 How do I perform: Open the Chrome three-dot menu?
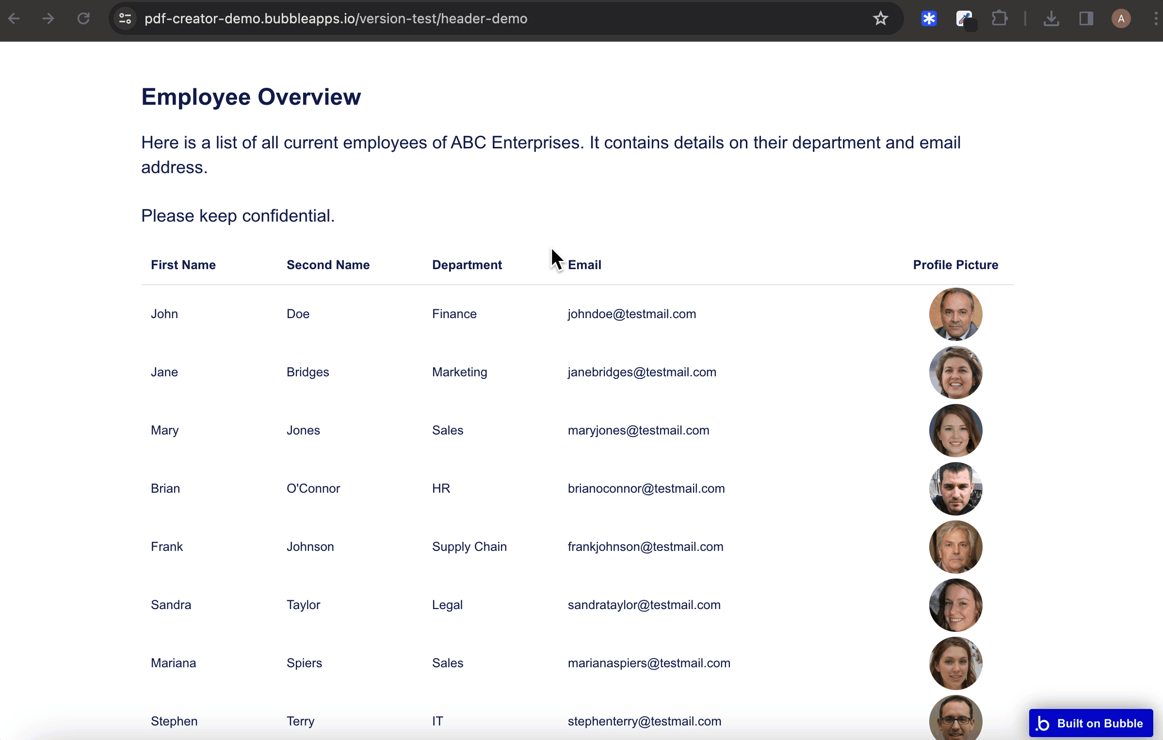[x=1156, y=19]
